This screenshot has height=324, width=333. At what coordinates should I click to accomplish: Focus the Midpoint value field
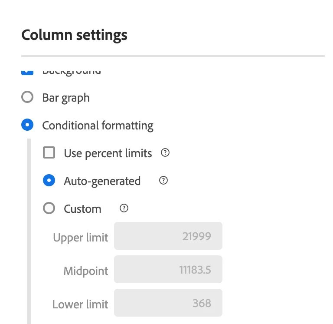coord(168,270)
